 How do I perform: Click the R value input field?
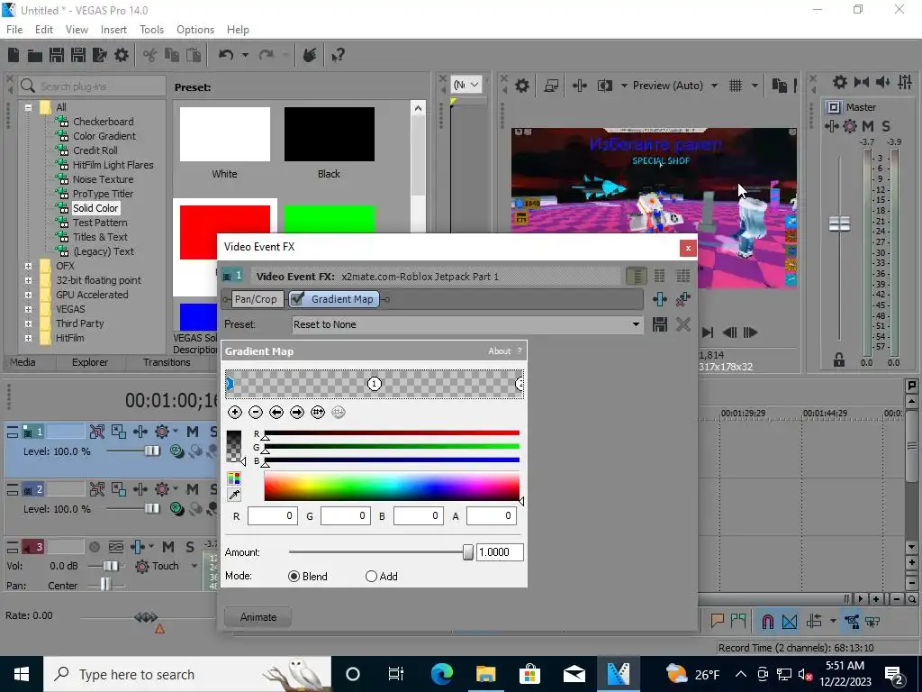point(272,516)
